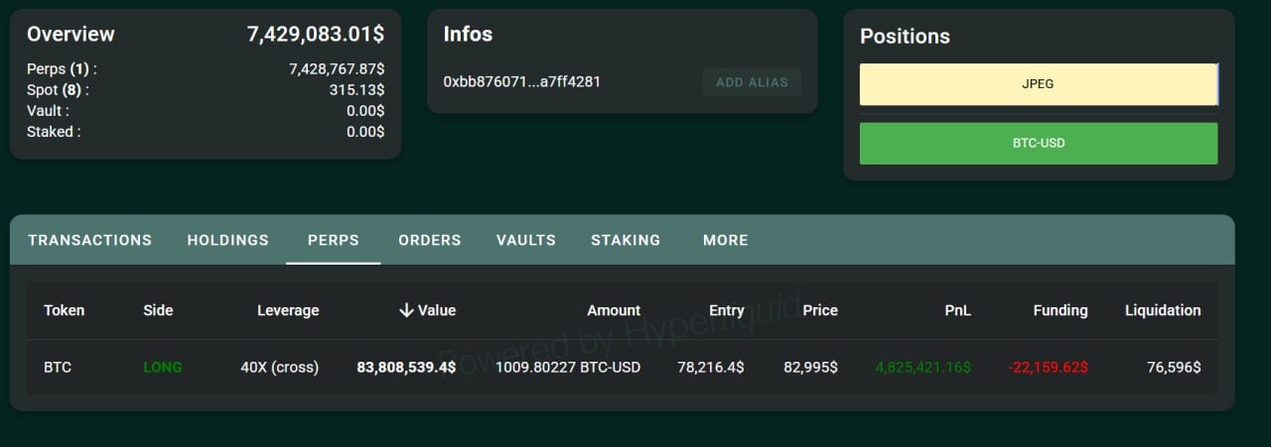Select the green BTC-USD position button
1271x447 pixels.
[1038, 144]
